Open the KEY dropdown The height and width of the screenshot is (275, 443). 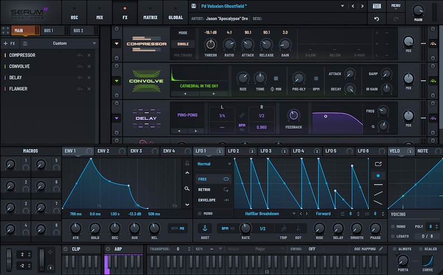[220, 249]
